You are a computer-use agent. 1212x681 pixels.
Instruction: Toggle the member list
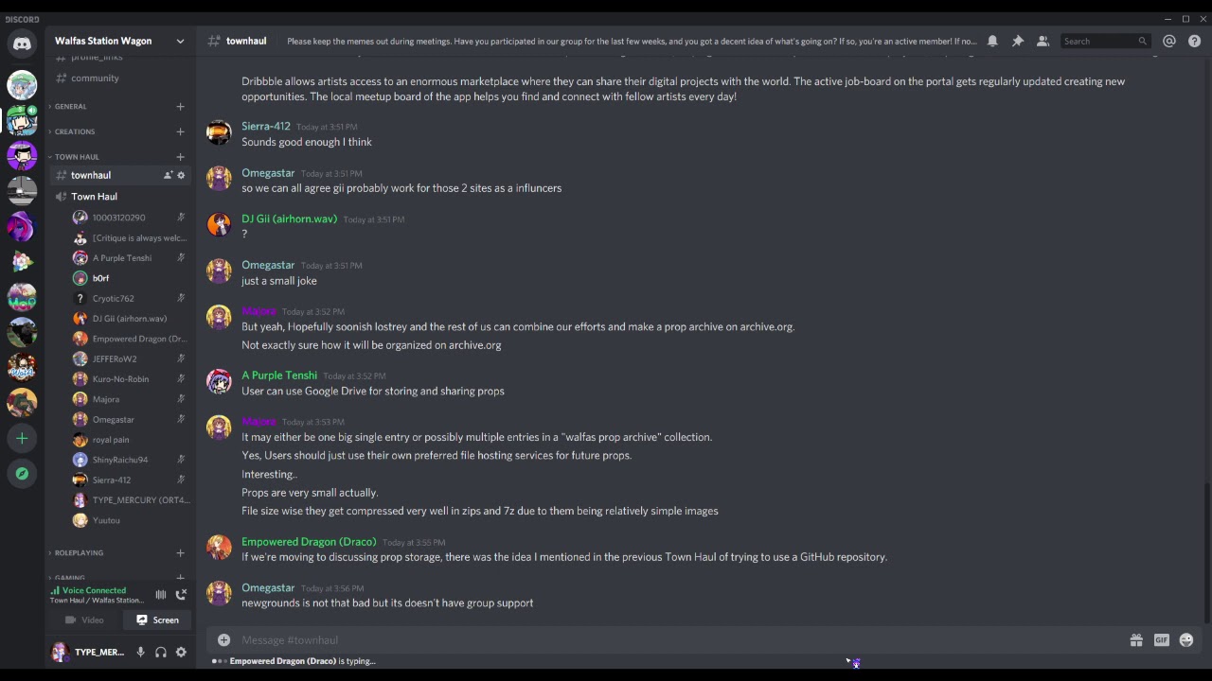(x=1043, y=41)
